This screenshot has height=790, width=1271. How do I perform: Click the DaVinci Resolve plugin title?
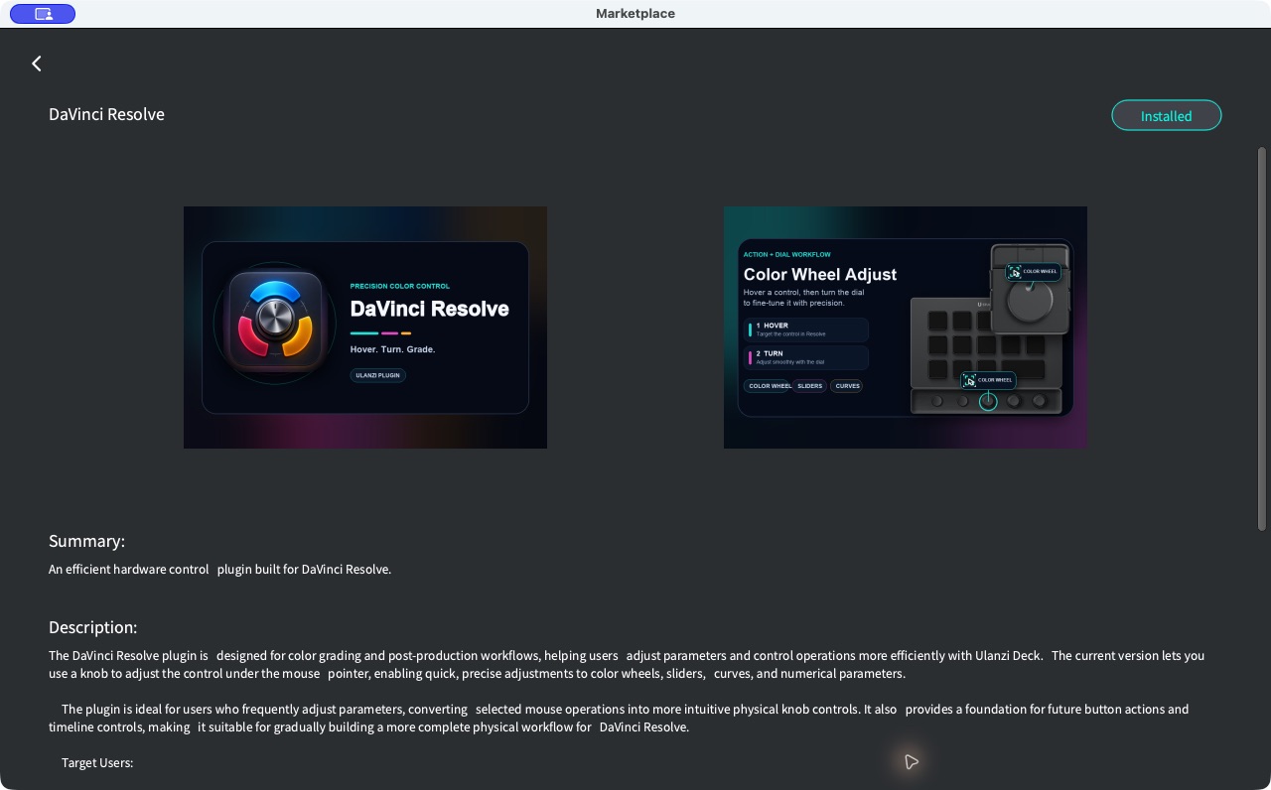[x=106, y=114]
